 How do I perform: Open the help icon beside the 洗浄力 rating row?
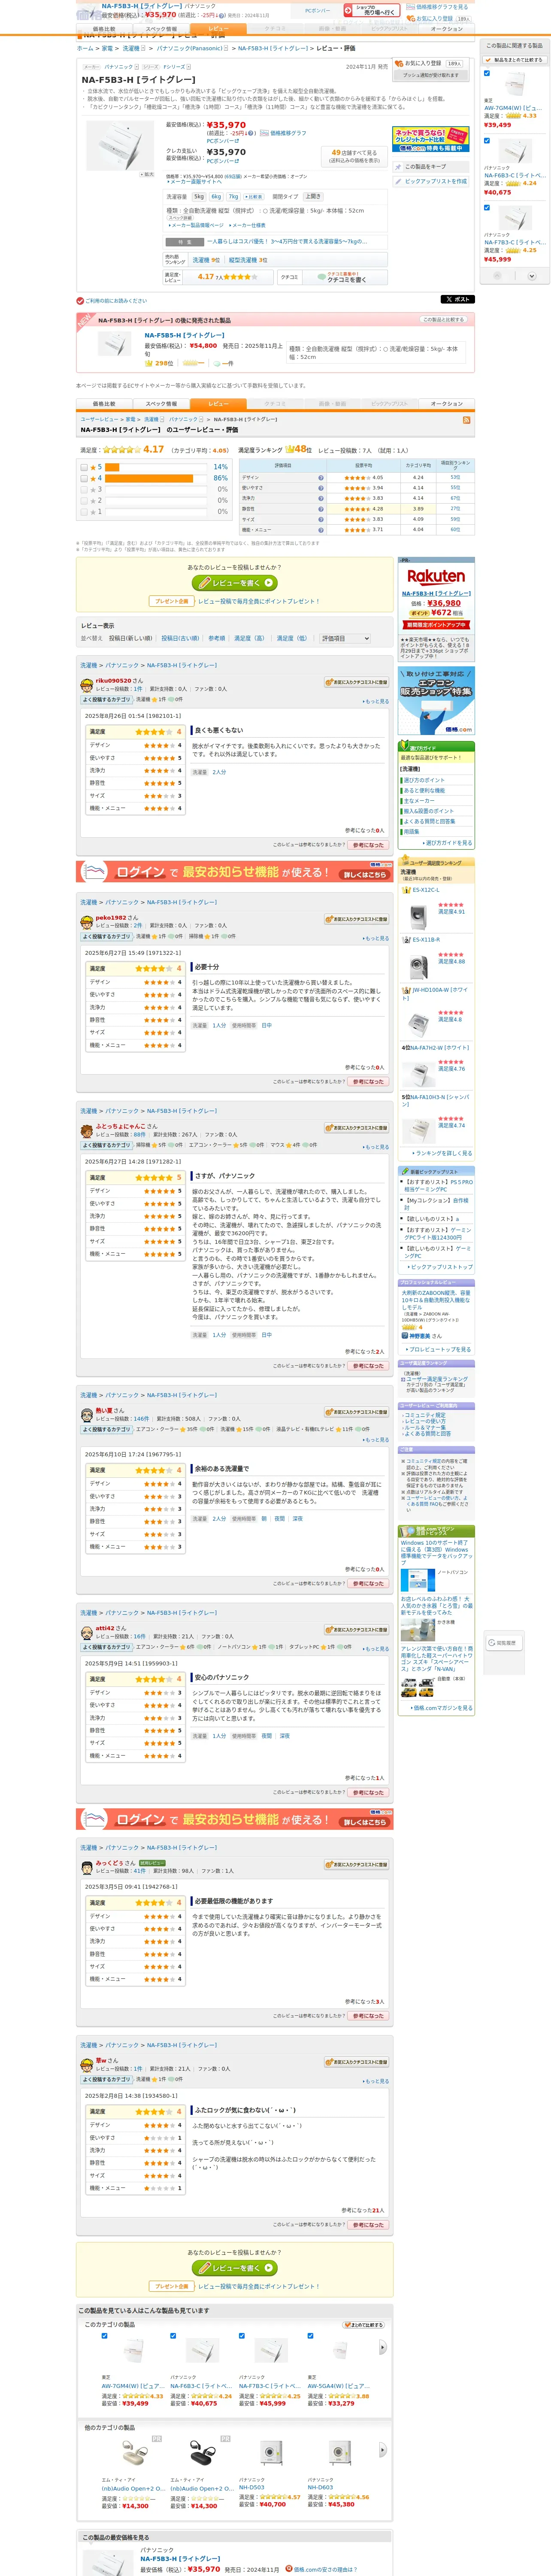[321, 498]
